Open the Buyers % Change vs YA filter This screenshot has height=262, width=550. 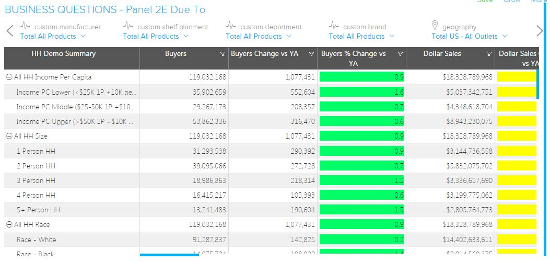[x=401, y=54]
